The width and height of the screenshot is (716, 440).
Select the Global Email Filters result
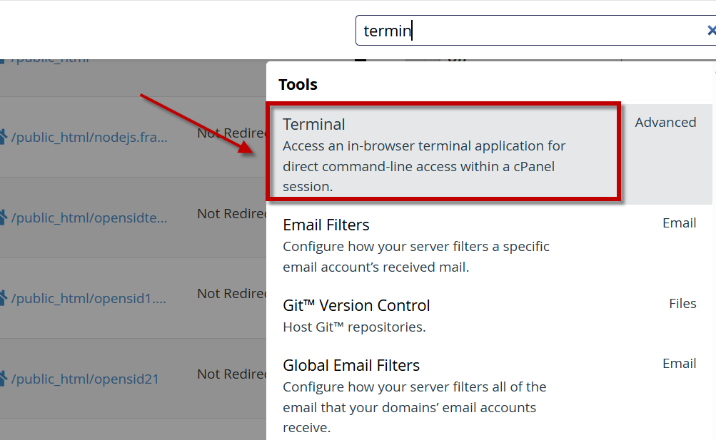(x=351, y=365)
